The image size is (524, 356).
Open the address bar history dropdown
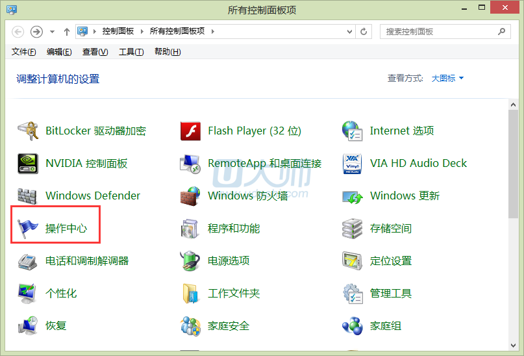[349, 32]
